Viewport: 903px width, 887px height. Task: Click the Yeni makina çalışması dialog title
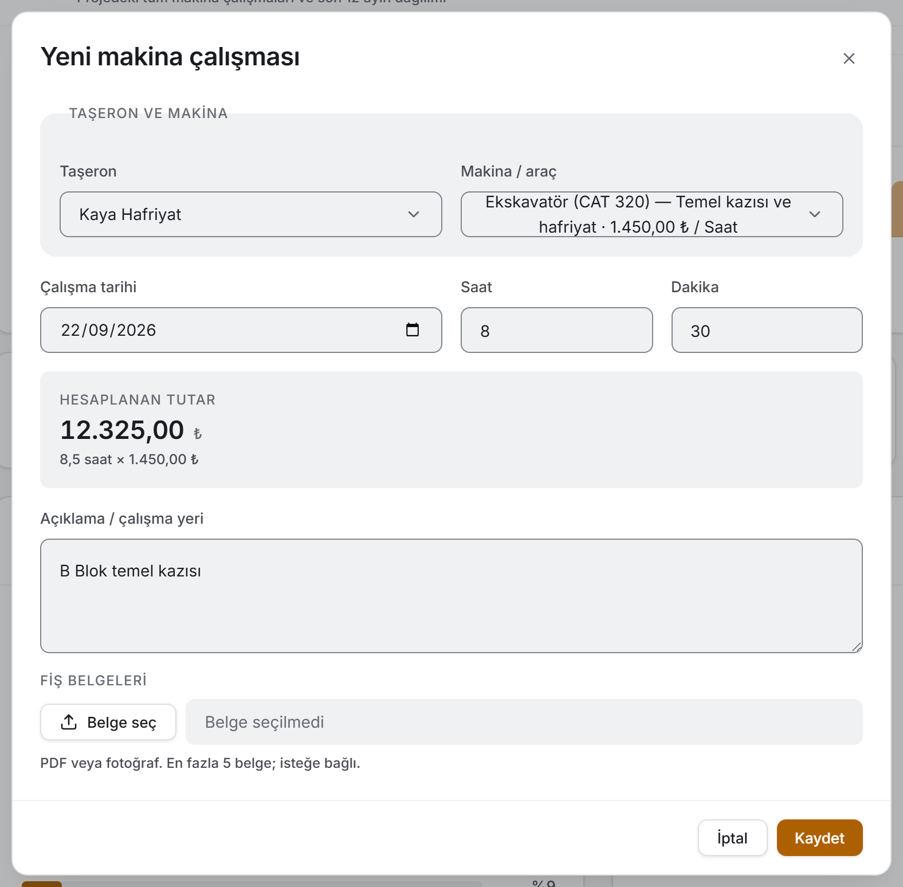170,57
